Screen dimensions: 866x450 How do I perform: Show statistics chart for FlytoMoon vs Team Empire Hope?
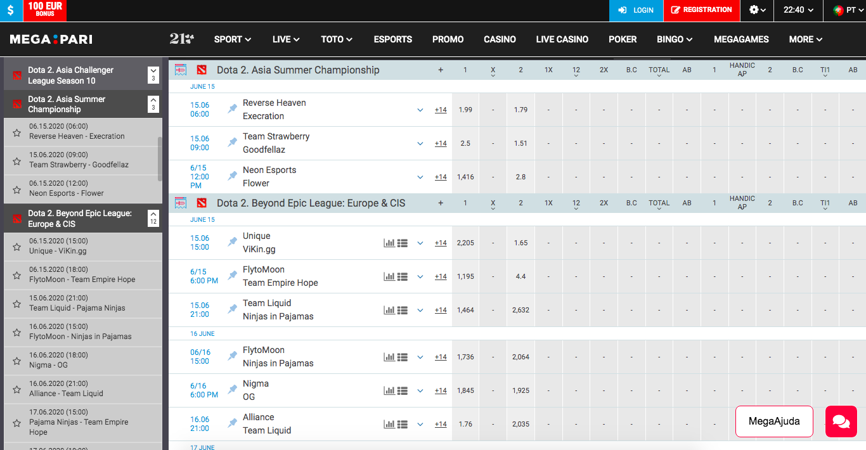click(x=389, y=276)
